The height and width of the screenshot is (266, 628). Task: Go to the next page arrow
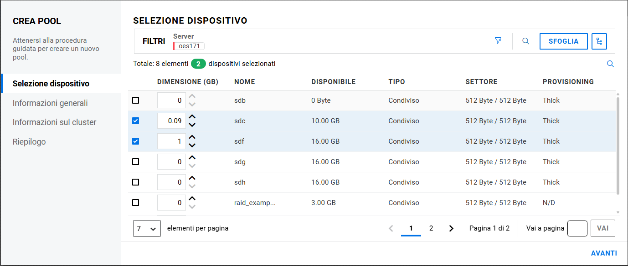pos(451,228)
